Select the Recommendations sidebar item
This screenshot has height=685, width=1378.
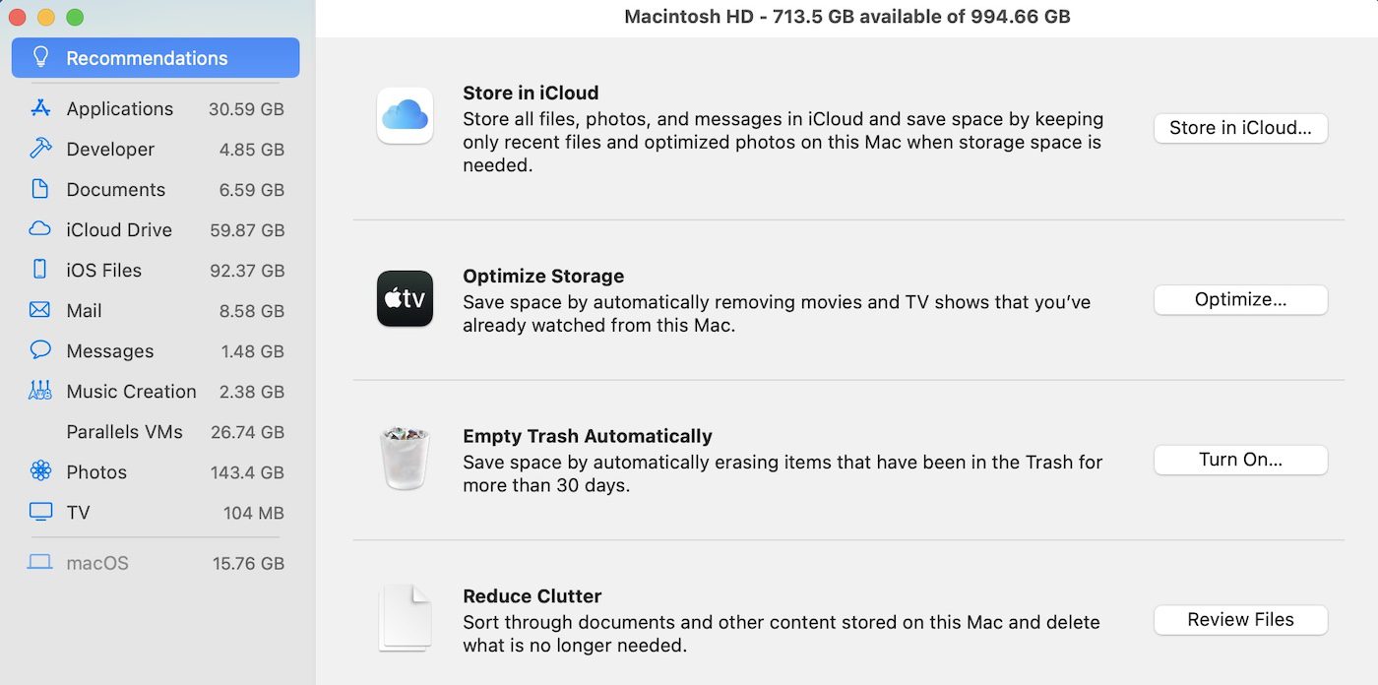[x=156, y=58]
